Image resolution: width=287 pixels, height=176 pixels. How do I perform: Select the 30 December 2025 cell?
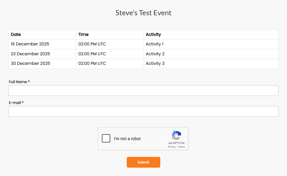(x=42, y=64)
